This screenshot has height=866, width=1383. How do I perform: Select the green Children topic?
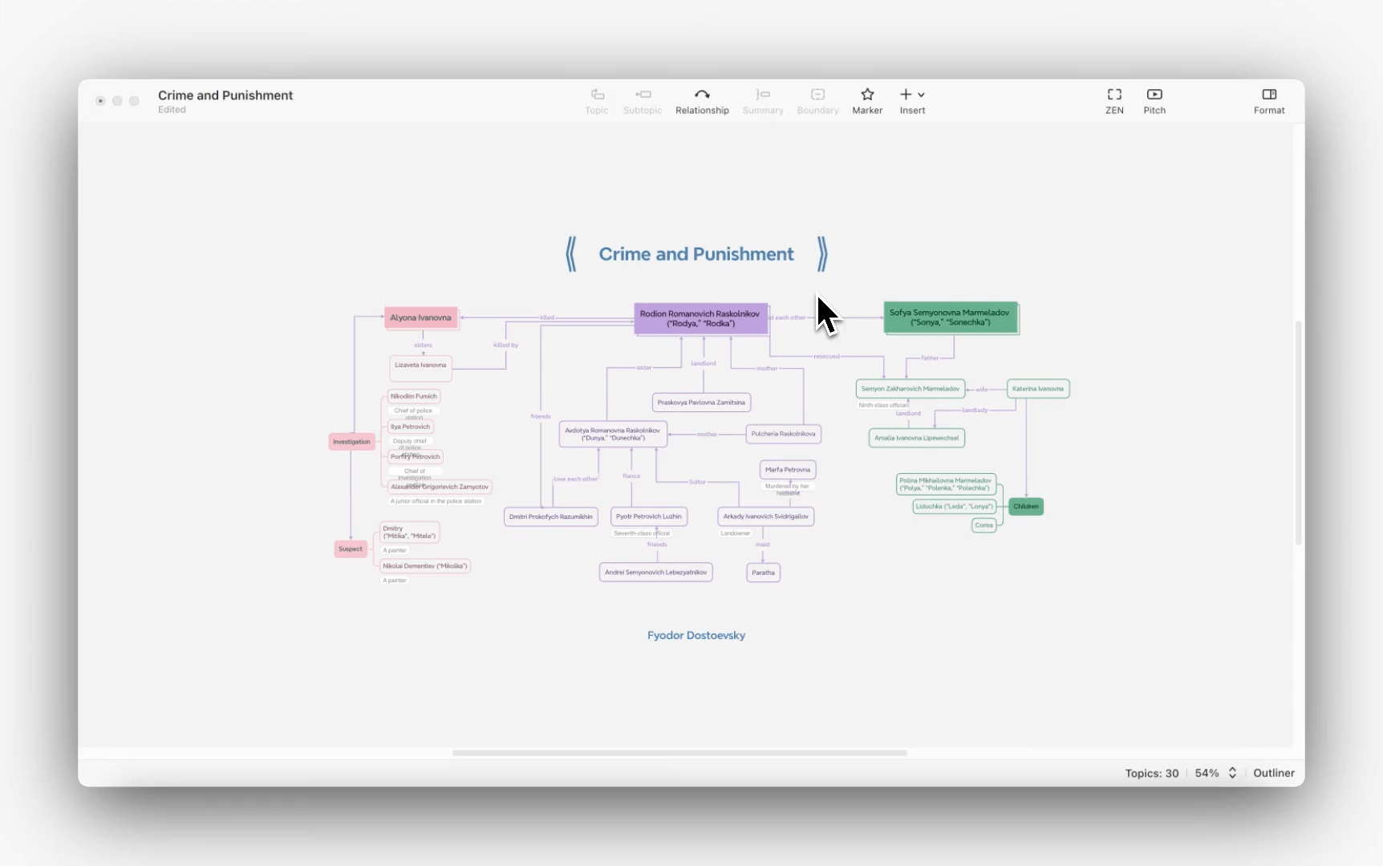click(x=1026, y=507)
